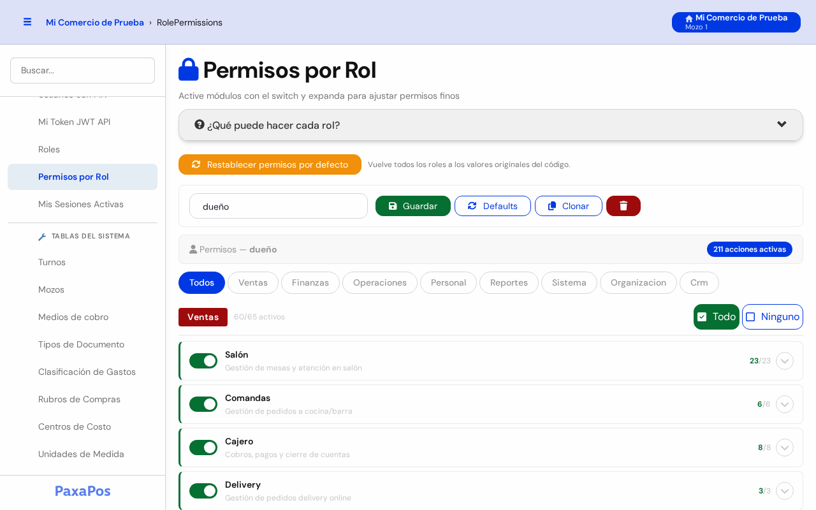This screenshot has width=816, height=510.
Task: Switch to the Finanzas filter tab
Action: point(310,282)
